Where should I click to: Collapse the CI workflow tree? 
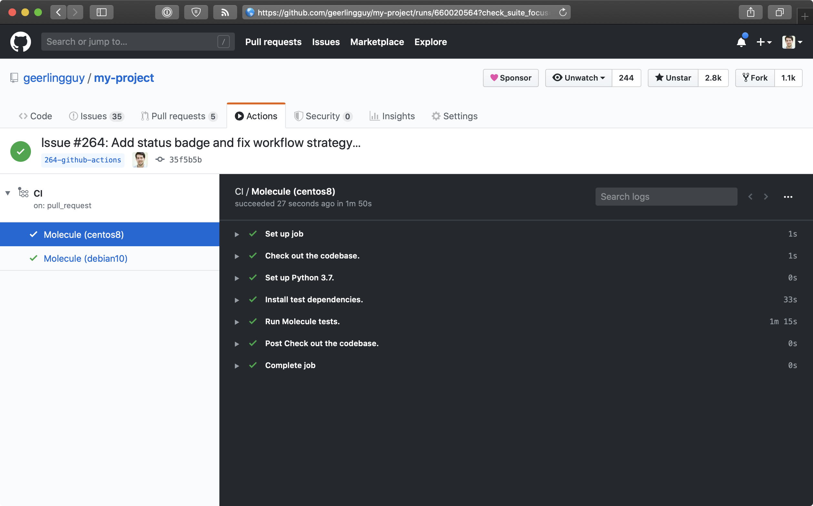point(8,193)
